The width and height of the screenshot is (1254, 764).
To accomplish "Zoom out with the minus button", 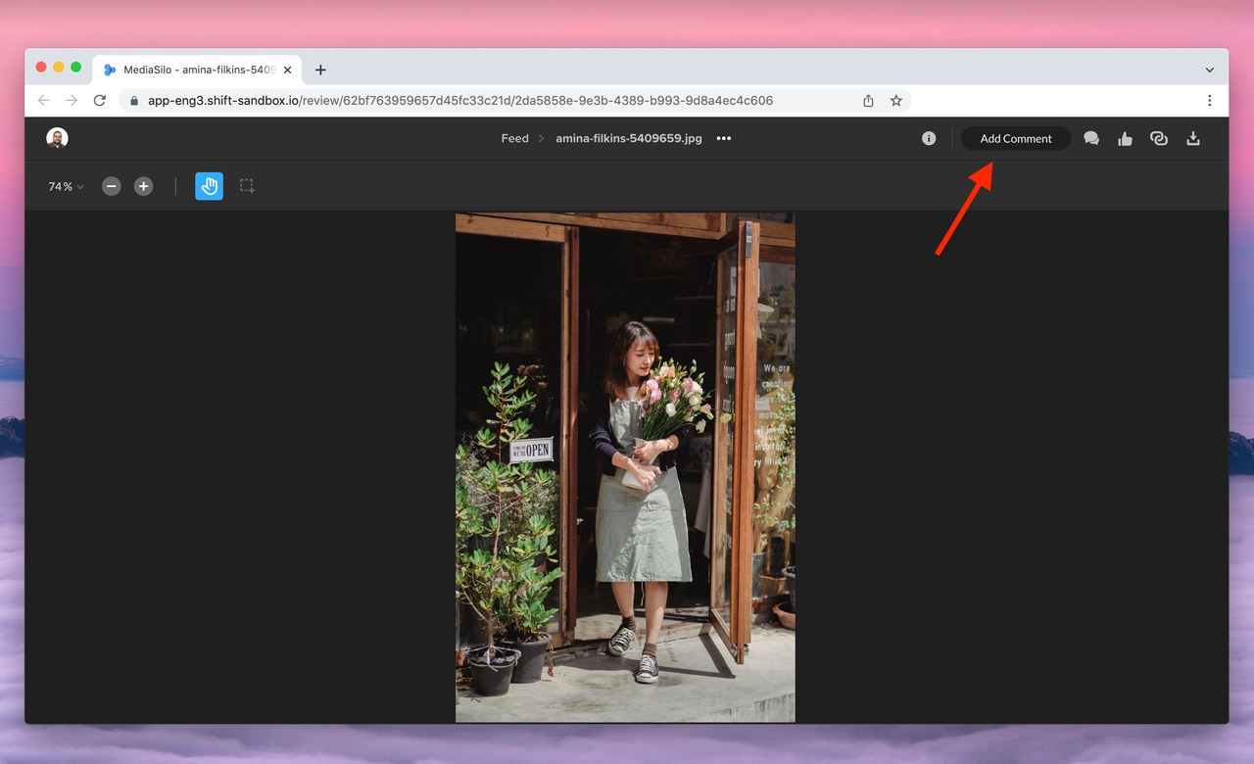I will [112, 186].
